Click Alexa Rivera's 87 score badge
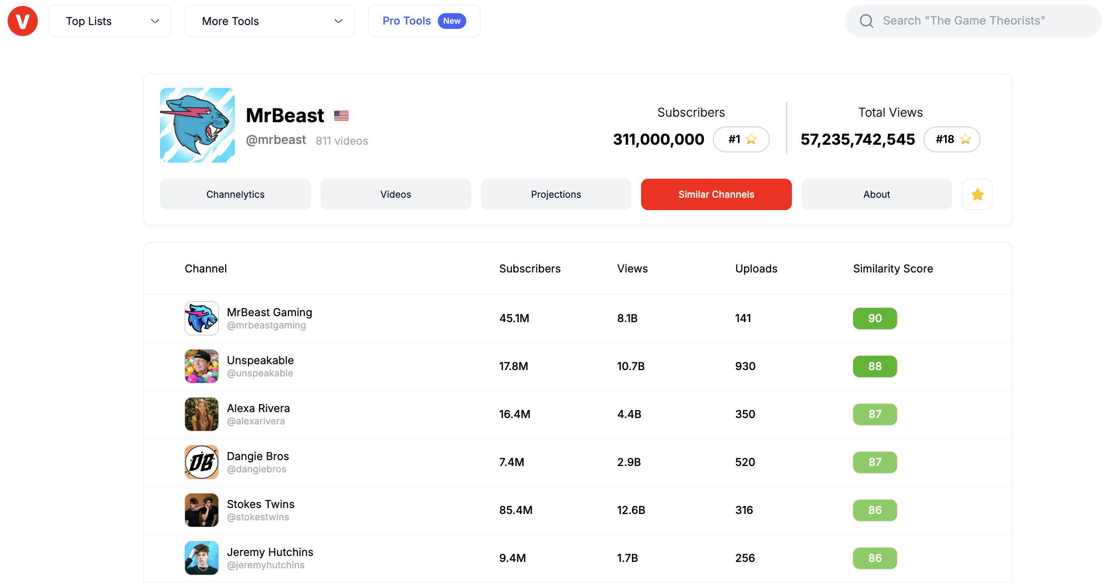Screen dimensions: 1115x584 point(875,414)
